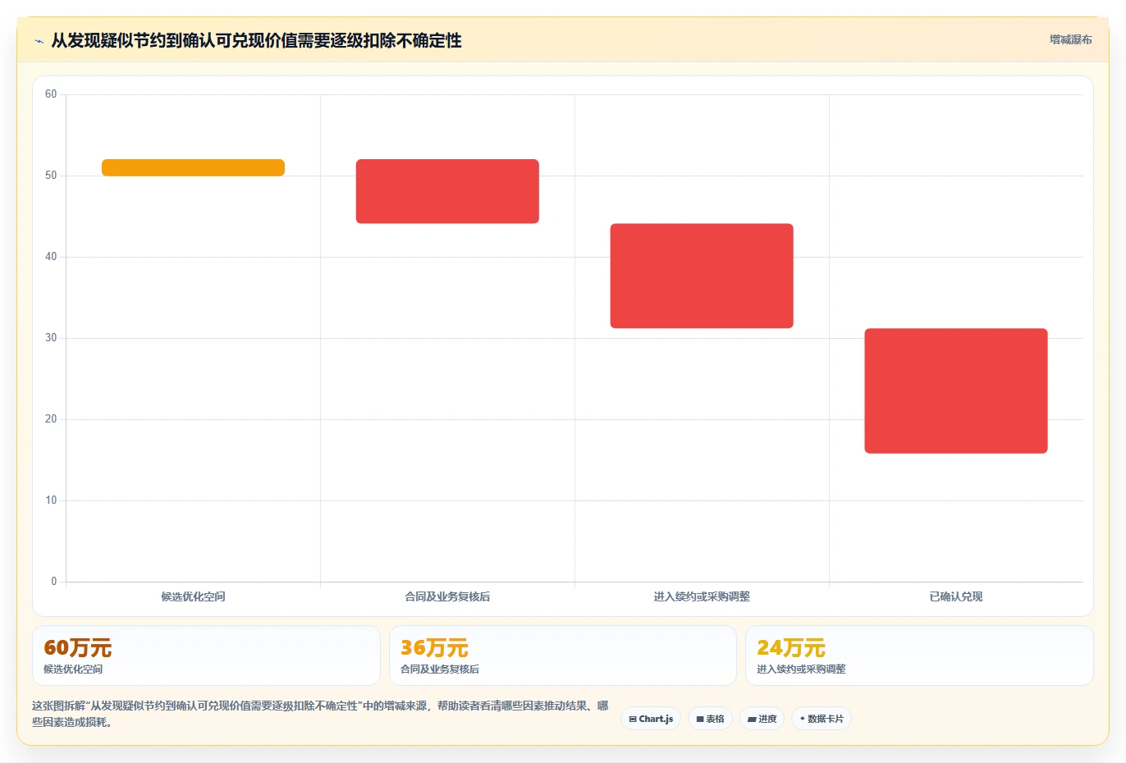Click the 合同及业务复核后 caption under 36万元
1126x763 pixels.
pyautogui.click(x=440, y=669)
